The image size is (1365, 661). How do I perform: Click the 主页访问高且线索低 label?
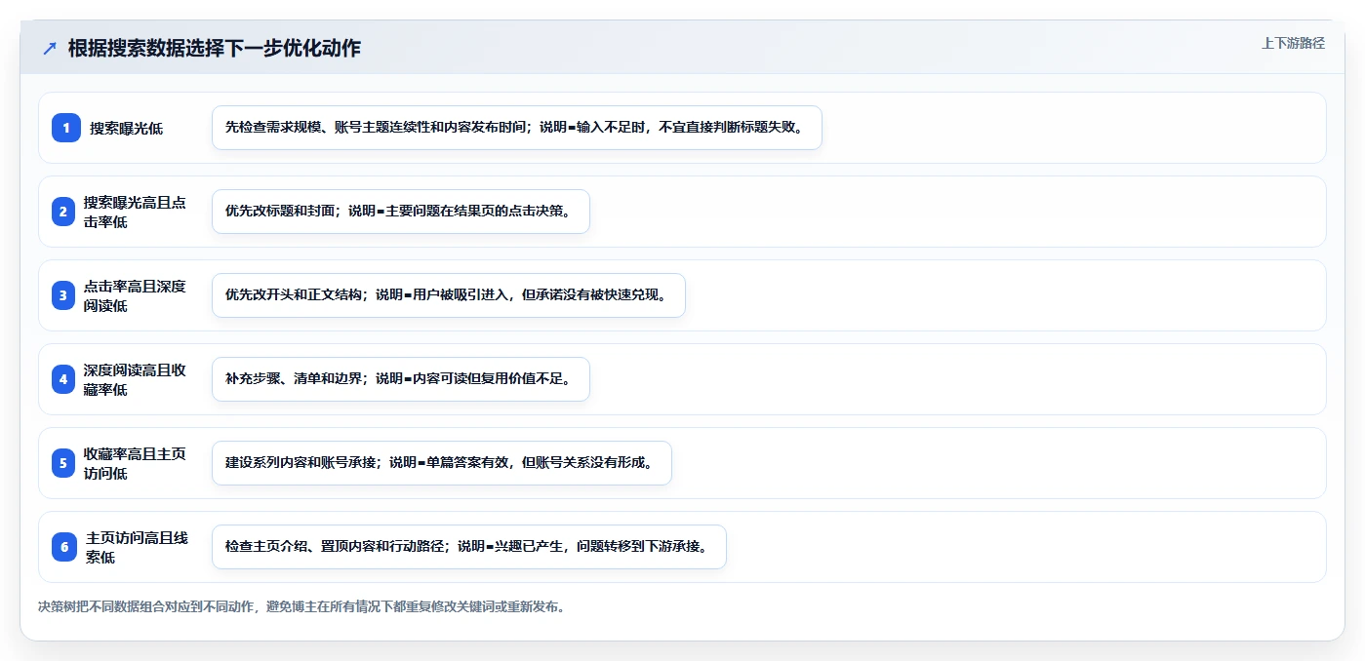(x=138, y=547)
